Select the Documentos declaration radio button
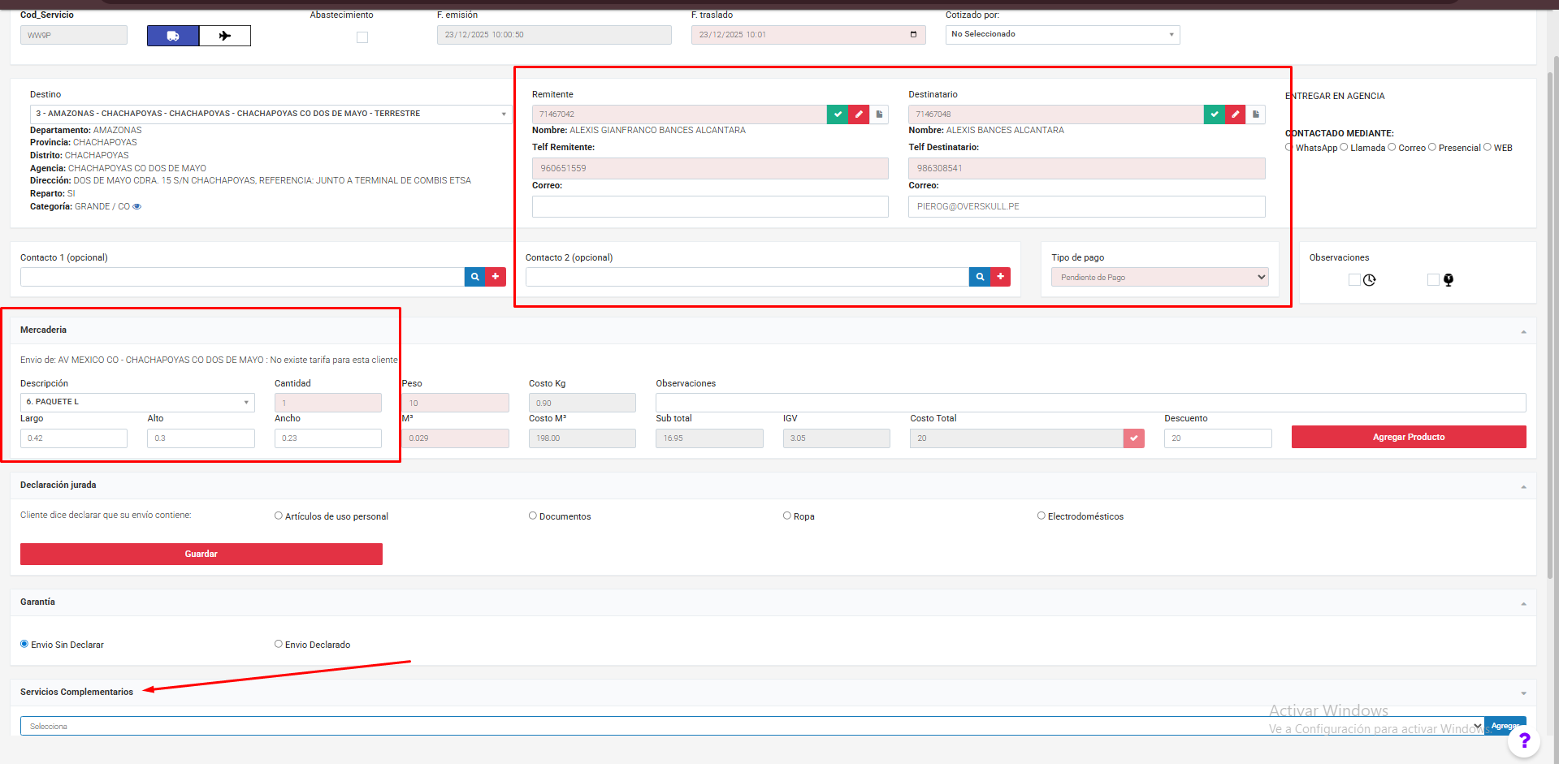Image resolution: width=1559 pixels, height=764 pixels. tap(533, 516)
